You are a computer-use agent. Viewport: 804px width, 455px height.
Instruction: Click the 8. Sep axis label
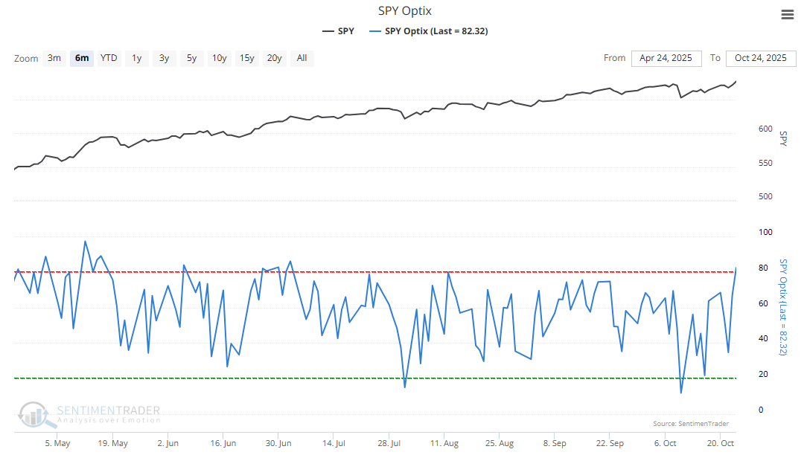point(555,443)
